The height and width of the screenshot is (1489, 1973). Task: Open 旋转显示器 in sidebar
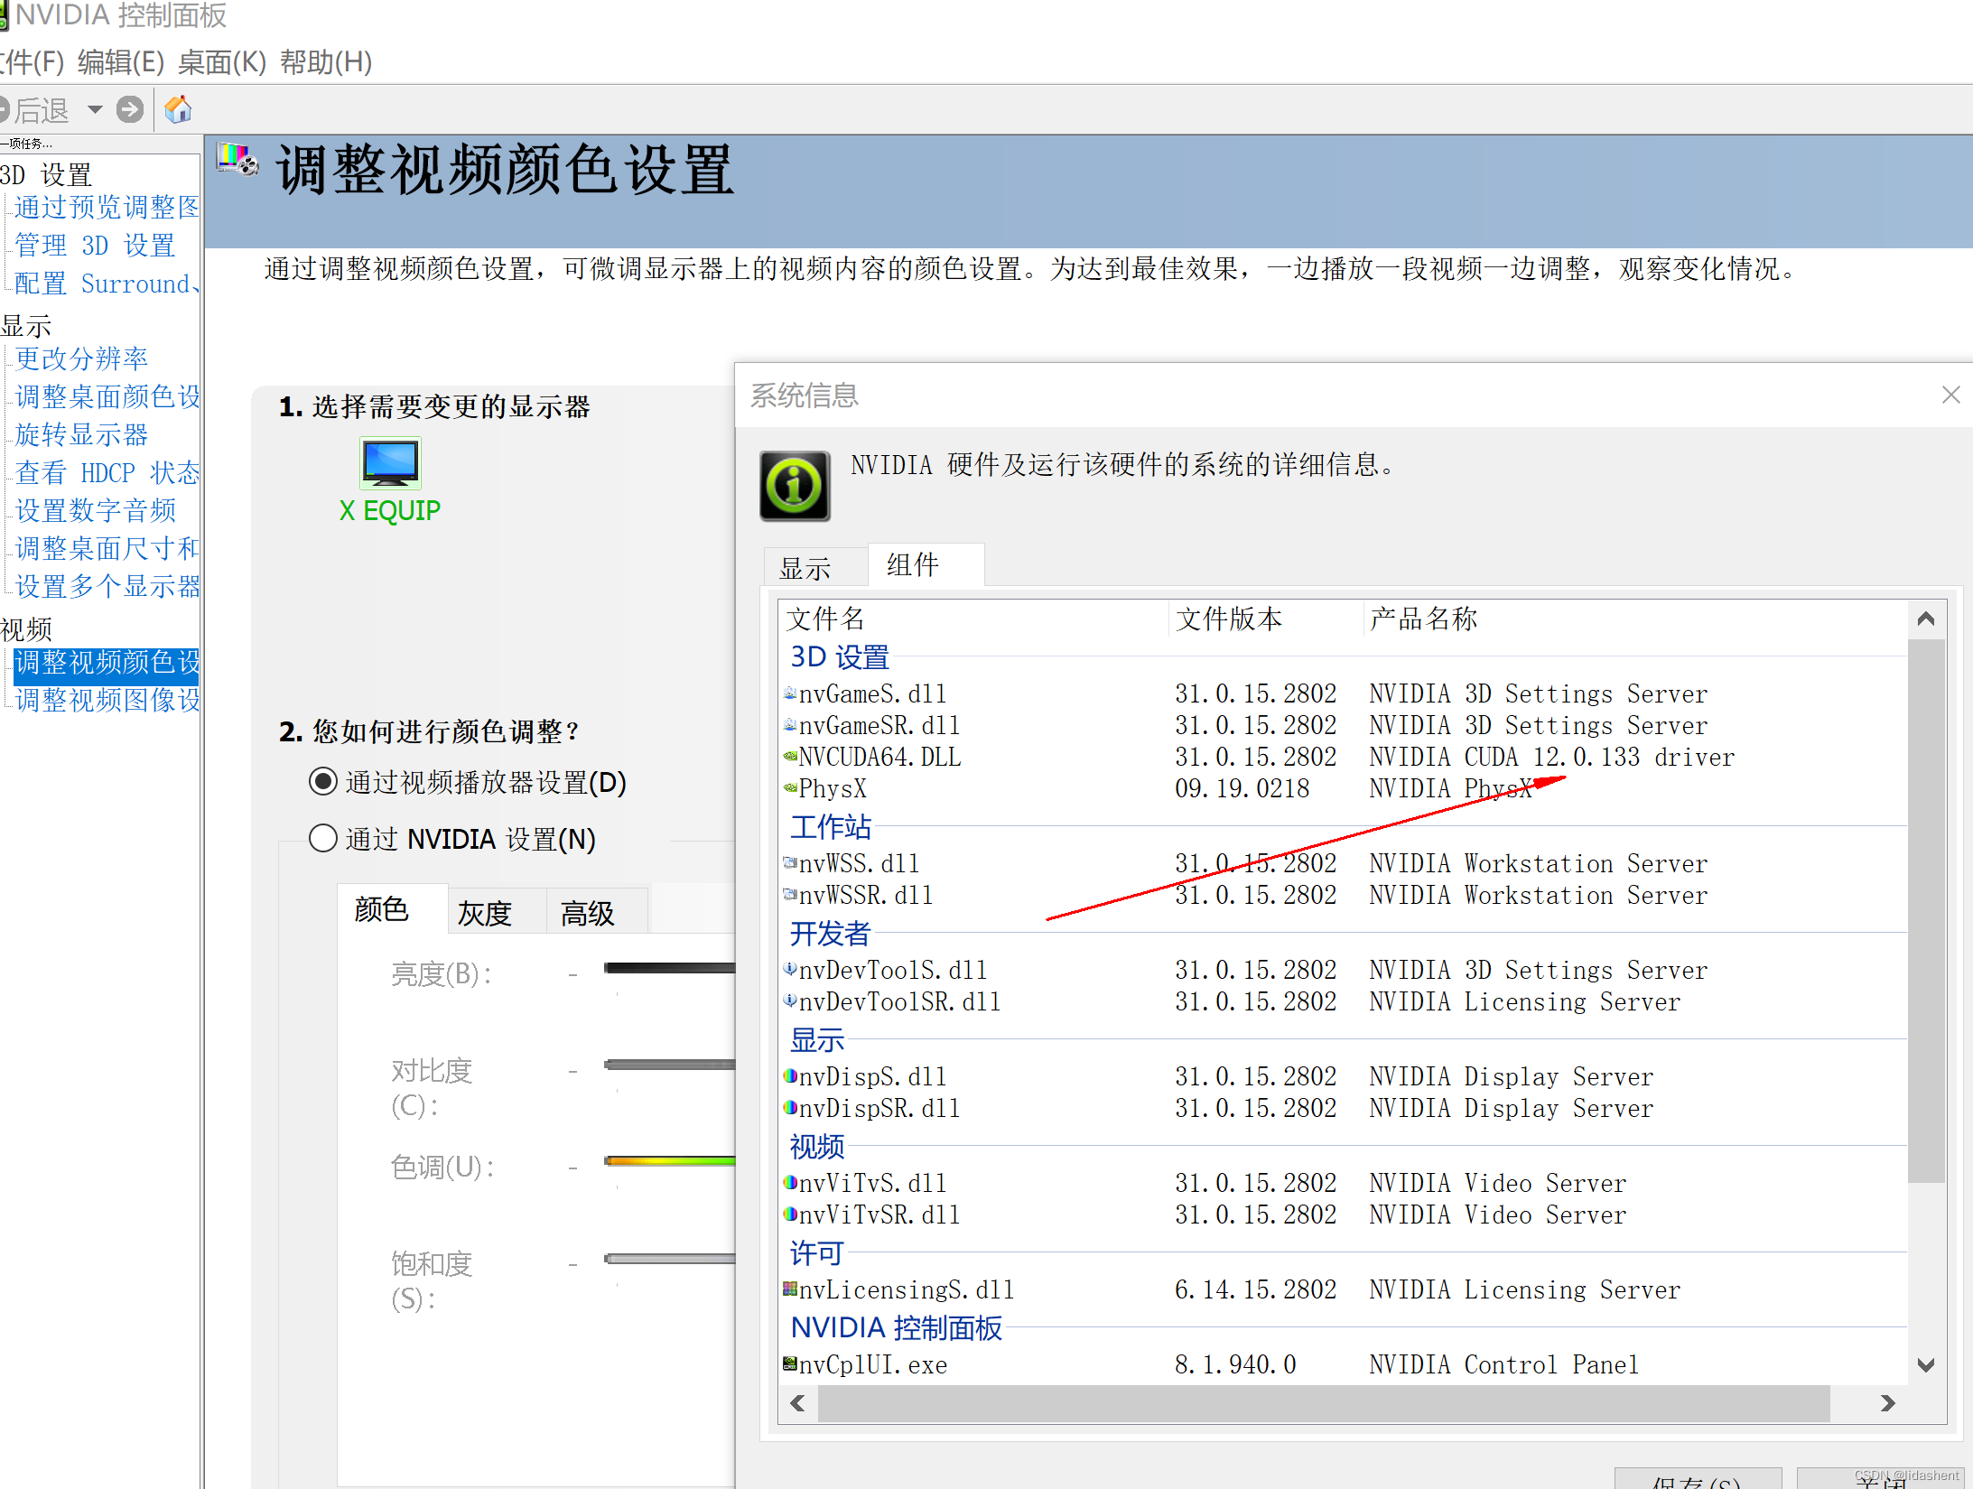[x=81, y=435]
